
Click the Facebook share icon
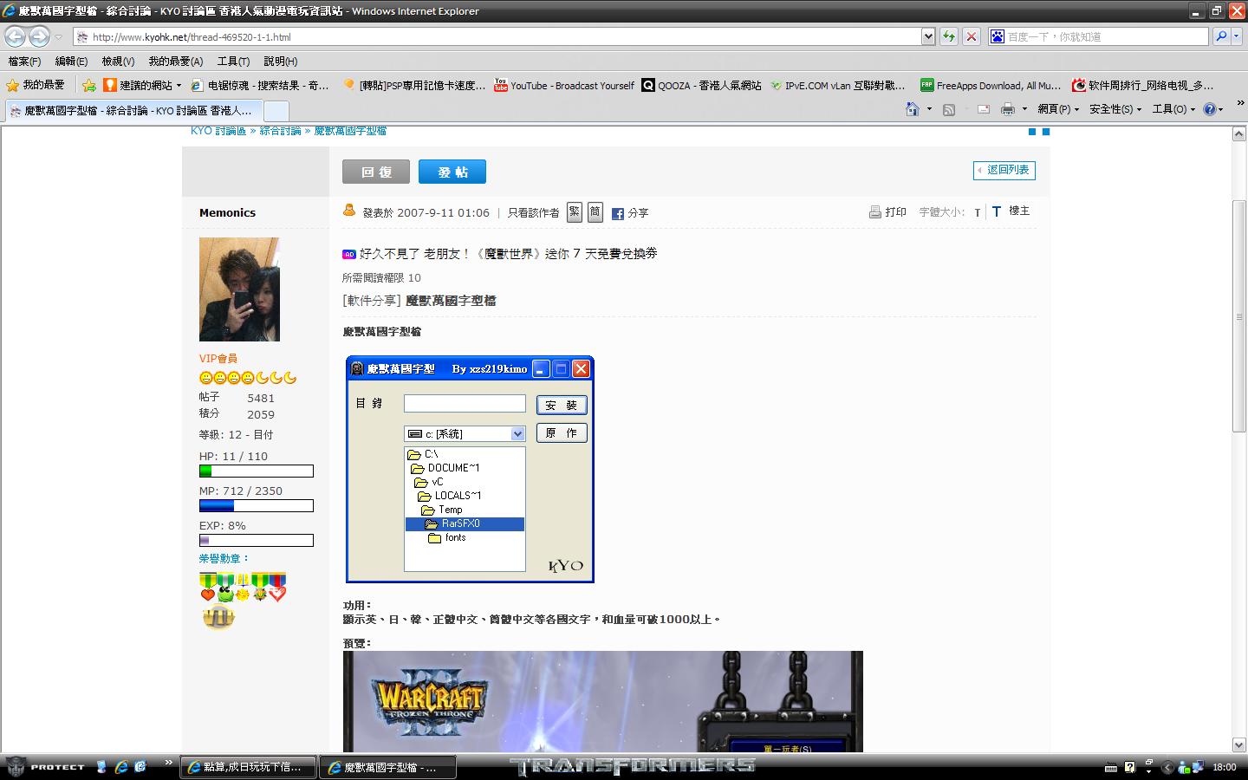pos(618,213)
